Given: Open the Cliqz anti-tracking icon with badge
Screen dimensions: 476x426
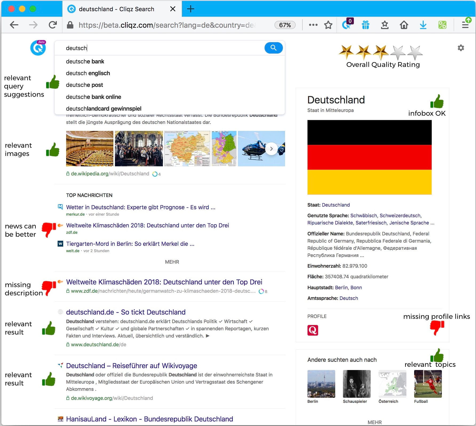Looking at the screenshot, I should [x=347, y=24].
